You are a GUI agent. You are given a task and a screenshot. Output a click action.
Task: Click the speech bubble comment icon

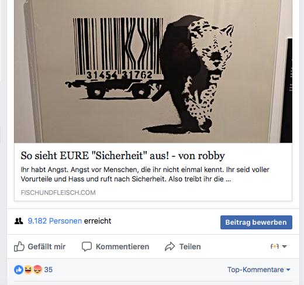click(87, 246)
